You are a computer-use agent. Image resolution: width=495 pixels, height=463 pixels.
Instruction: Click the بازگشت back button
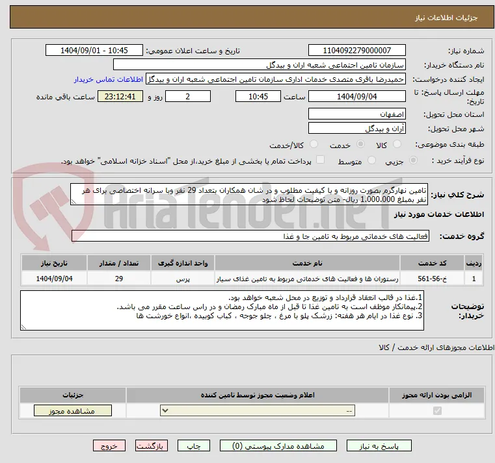pyautogui.click(x=152, y=446)
